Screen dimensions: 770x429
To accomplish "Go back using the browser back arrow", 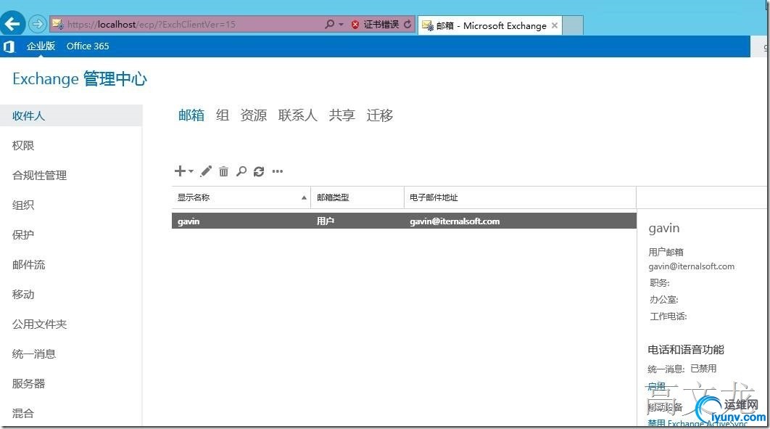I will [x=13, y=23].
